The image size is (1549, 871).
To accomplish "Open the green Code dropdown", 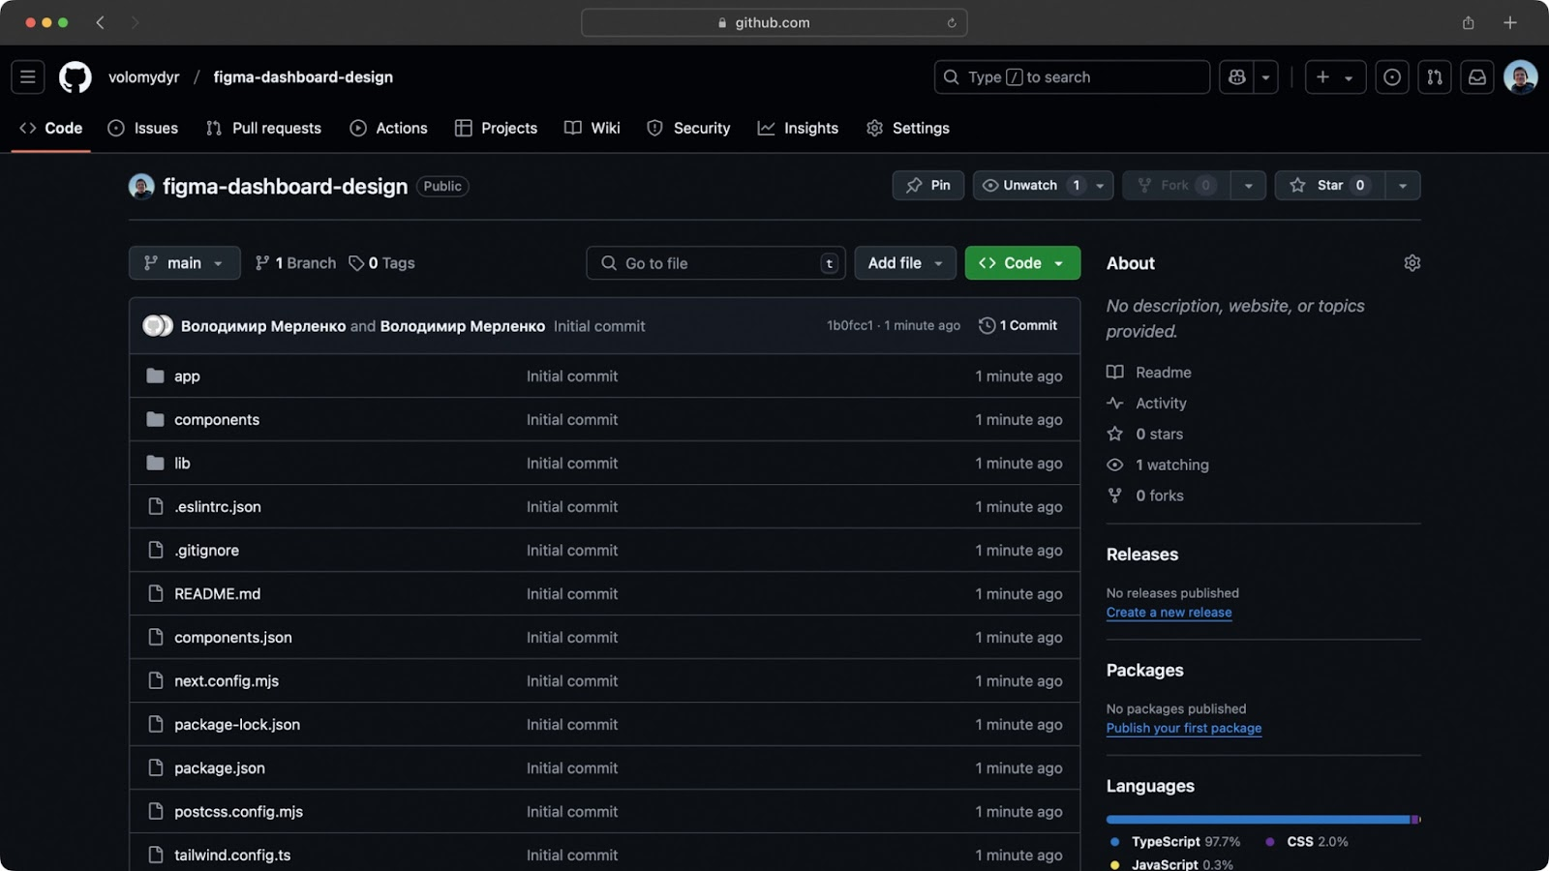I will point(1021,263).
